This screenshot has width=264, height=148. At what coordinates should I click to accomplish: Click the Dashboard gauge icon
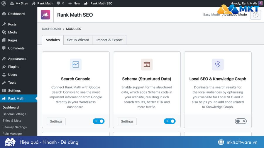4,14
